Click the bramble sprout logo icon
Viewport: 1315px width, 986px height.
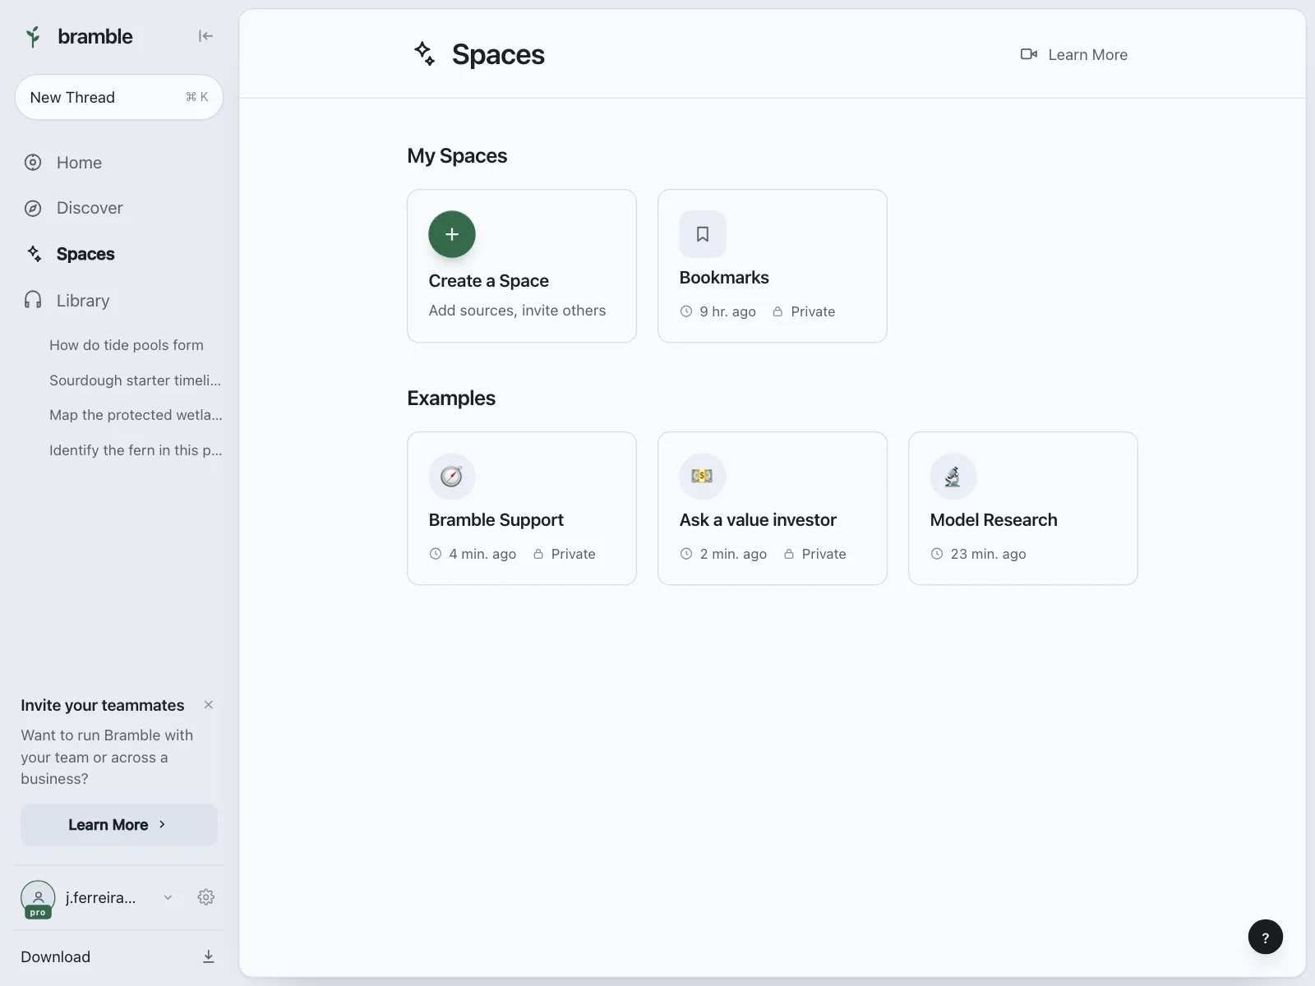click(33, 36)
